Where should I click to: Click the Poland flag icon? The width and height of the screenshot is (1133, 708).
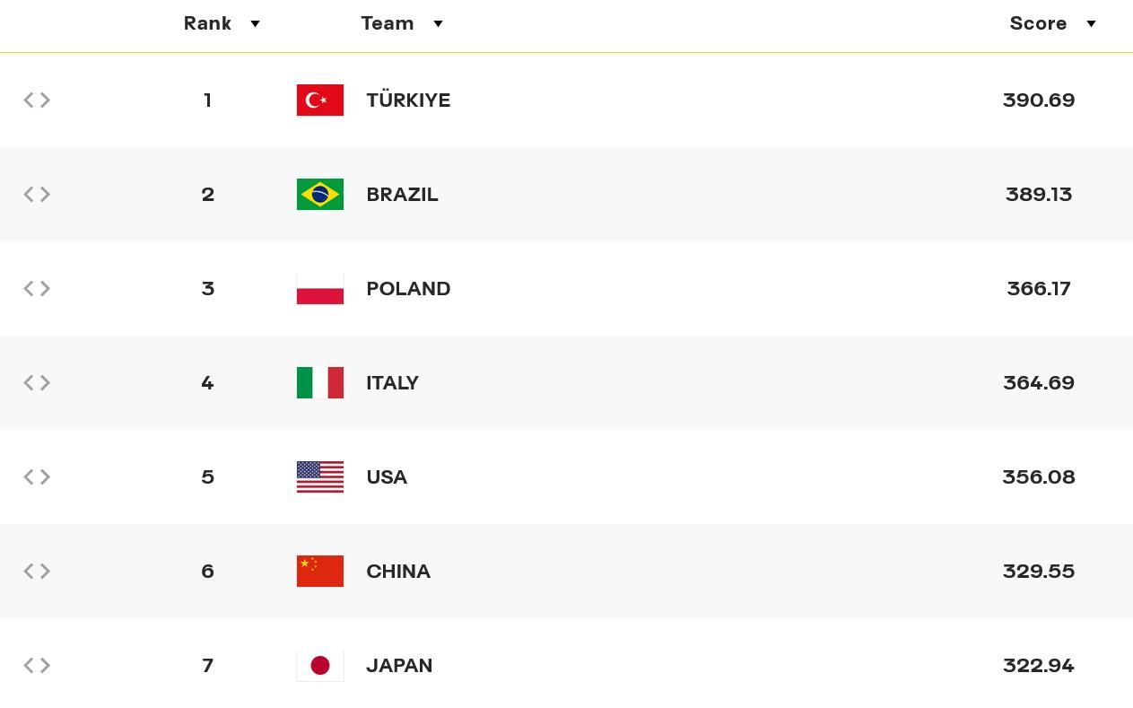point(320,288)
